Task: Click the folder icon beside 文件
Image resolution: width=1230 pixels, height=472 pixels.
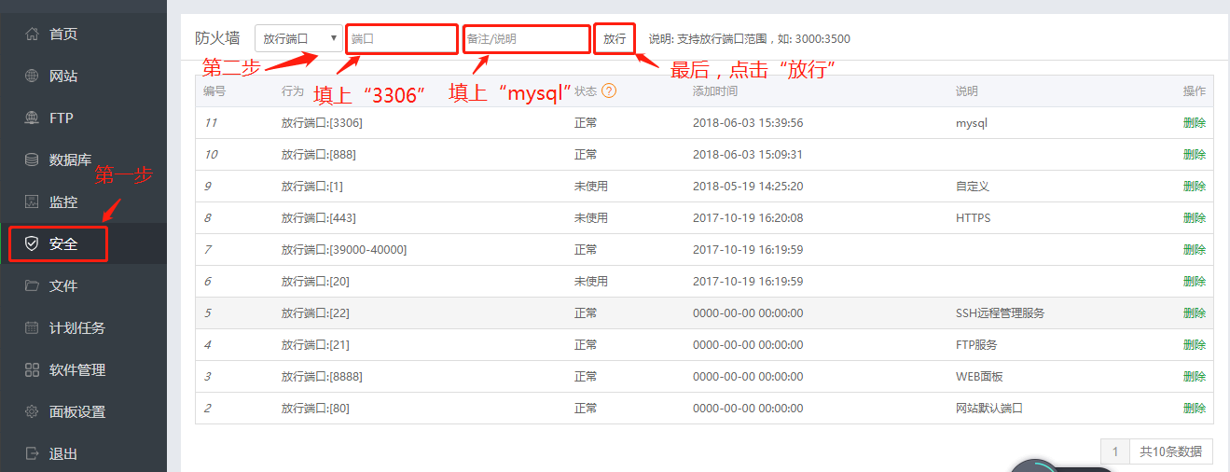Action: click(x=32, y=285)
